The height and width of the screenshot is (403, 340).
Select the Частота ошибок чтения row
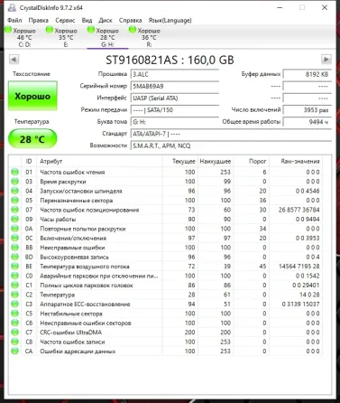click(165, 172)
